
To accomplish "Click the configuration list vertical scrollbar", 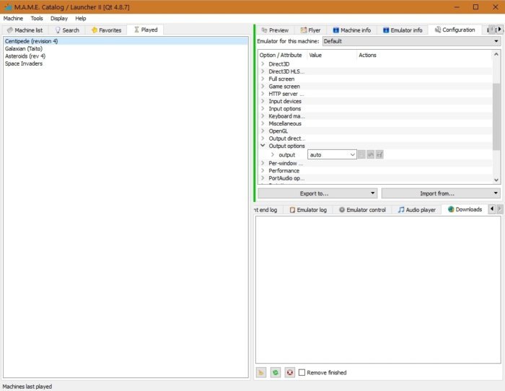I will click(496, 117).
